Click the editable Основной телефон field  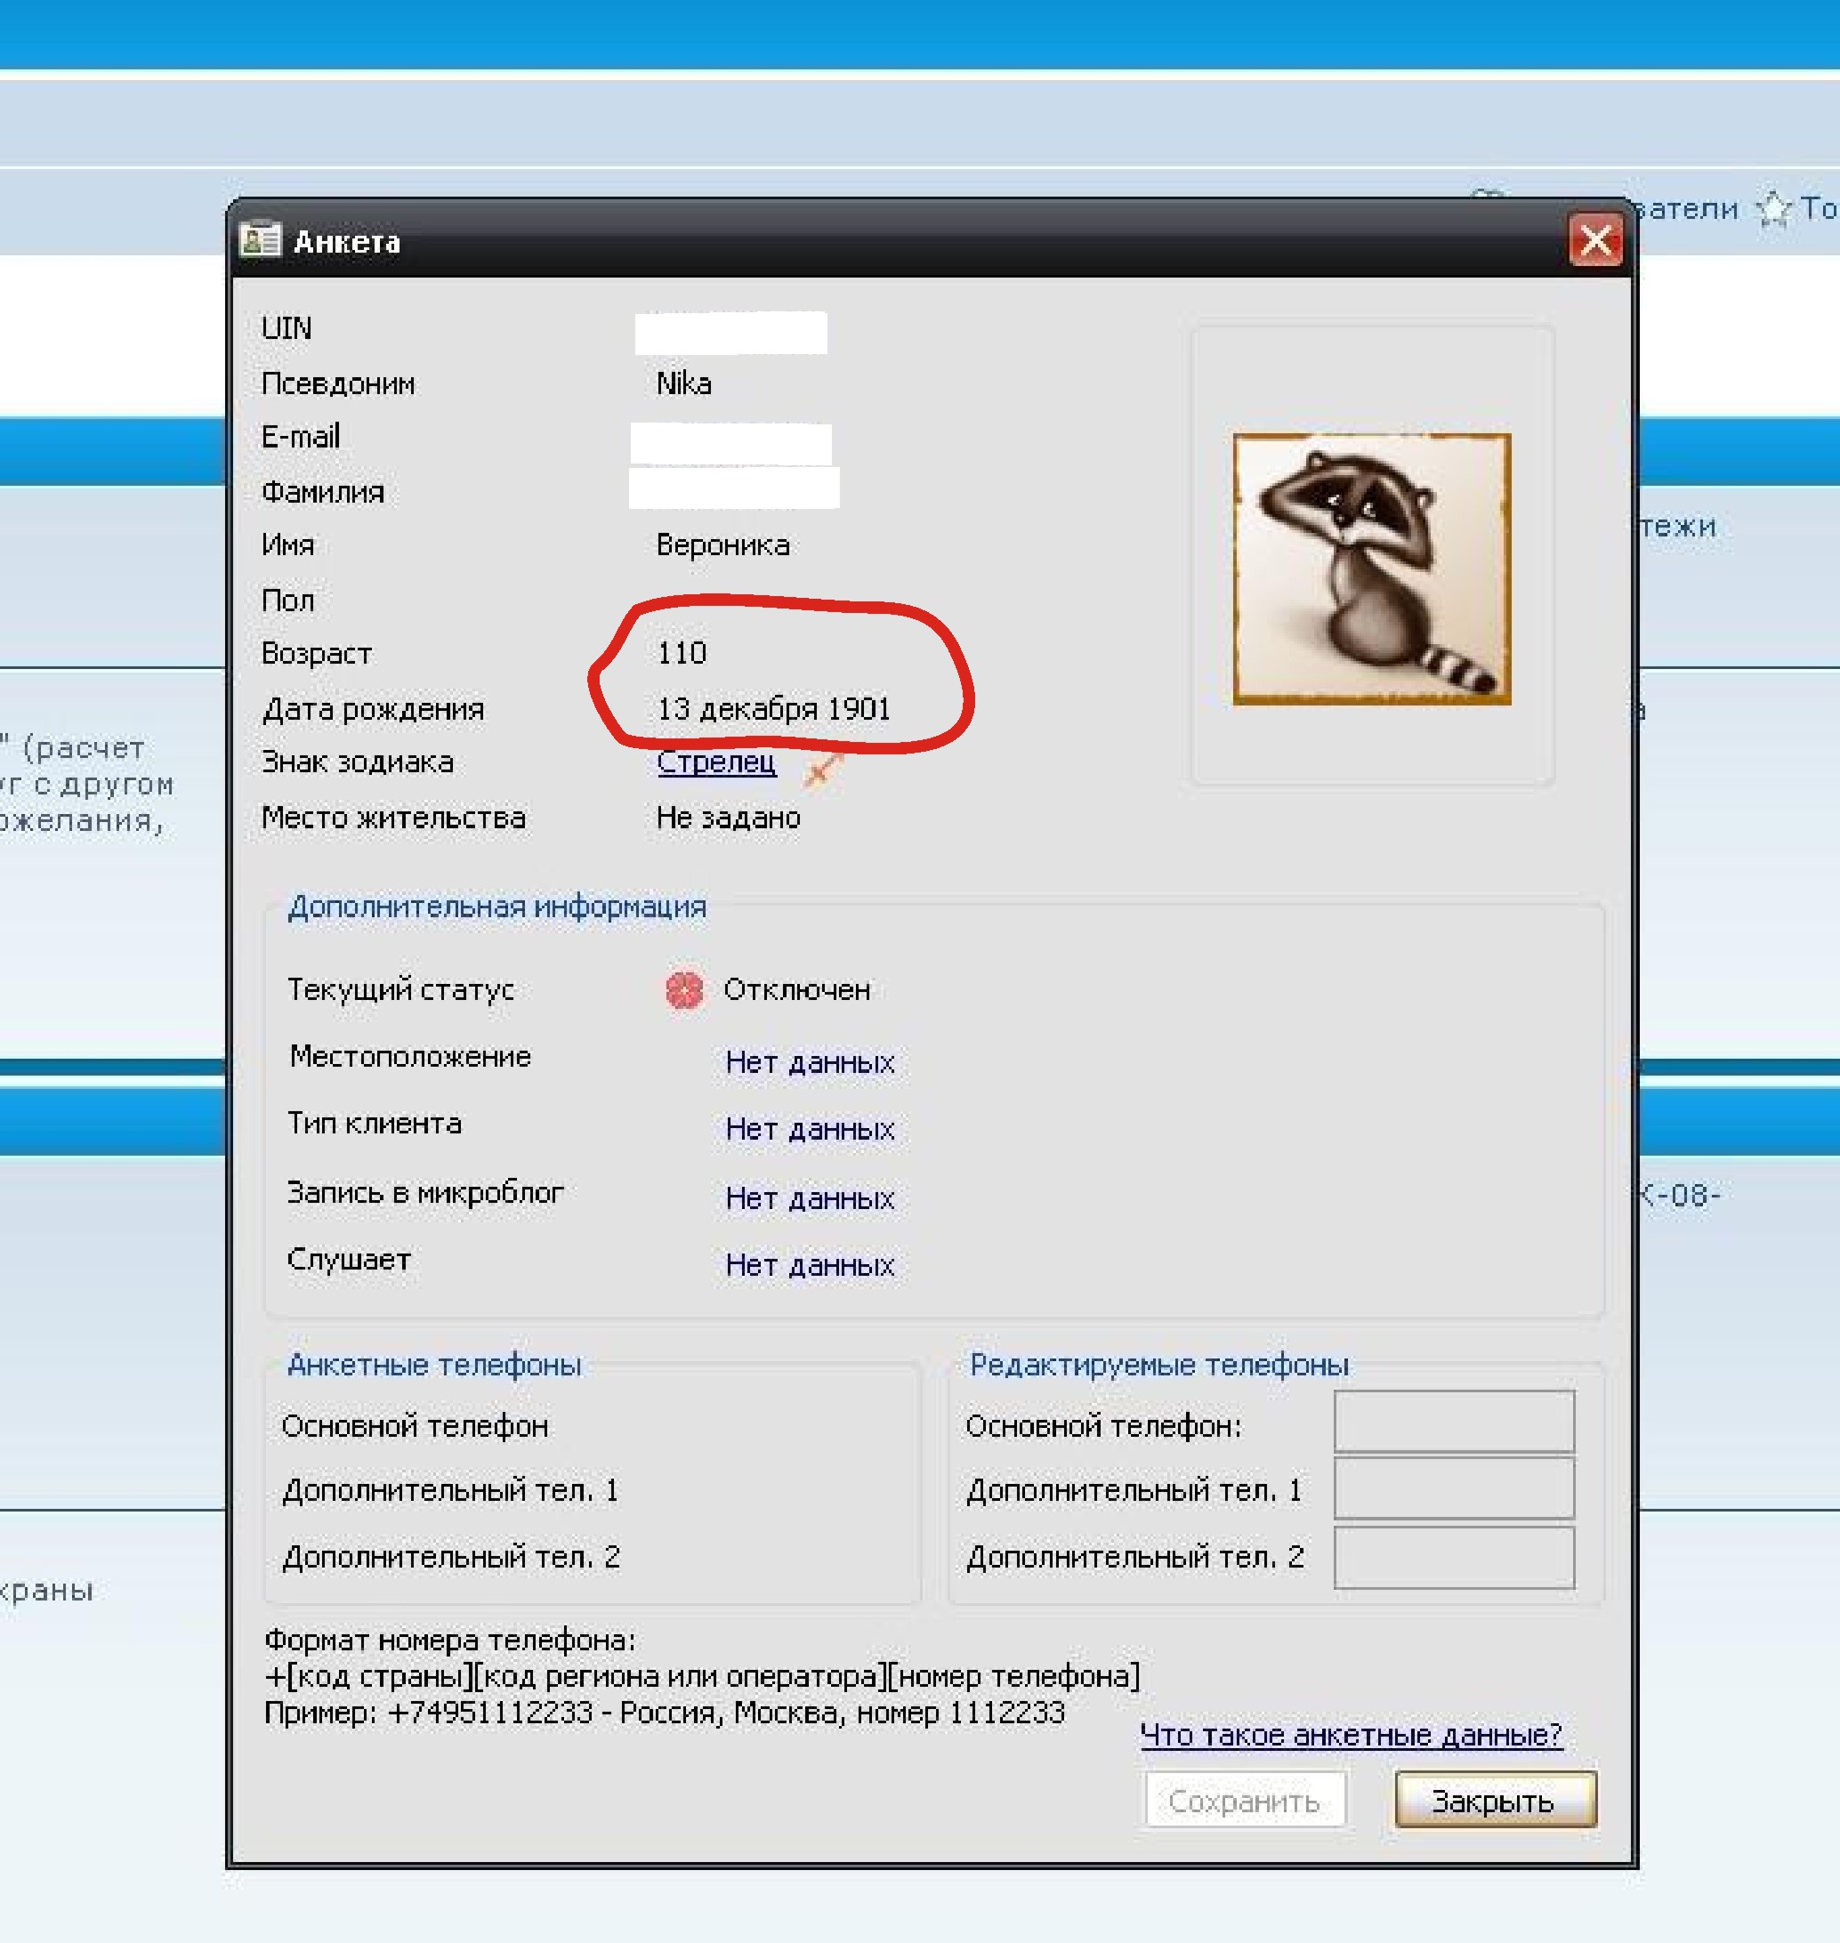click(x=1454, y=1421)
